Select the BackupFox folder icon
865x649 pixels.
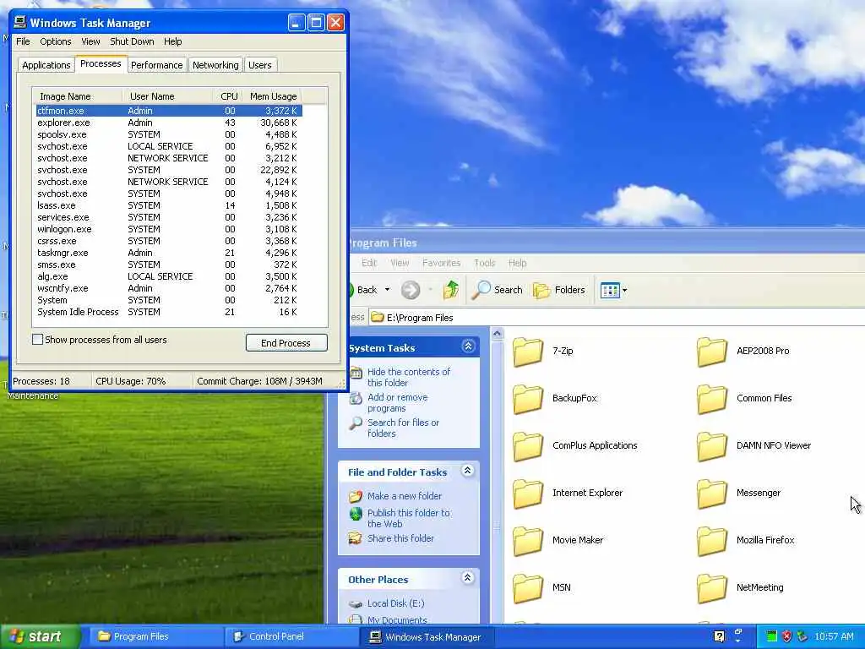[x=528, y=399]
